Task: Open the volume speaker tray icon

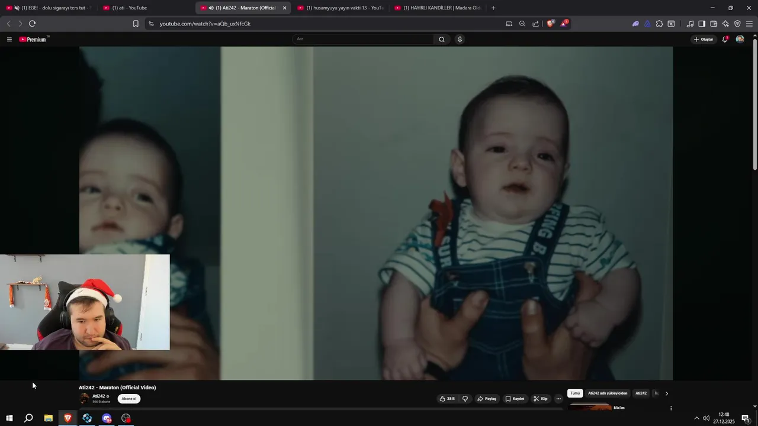Action: point(706,418)
